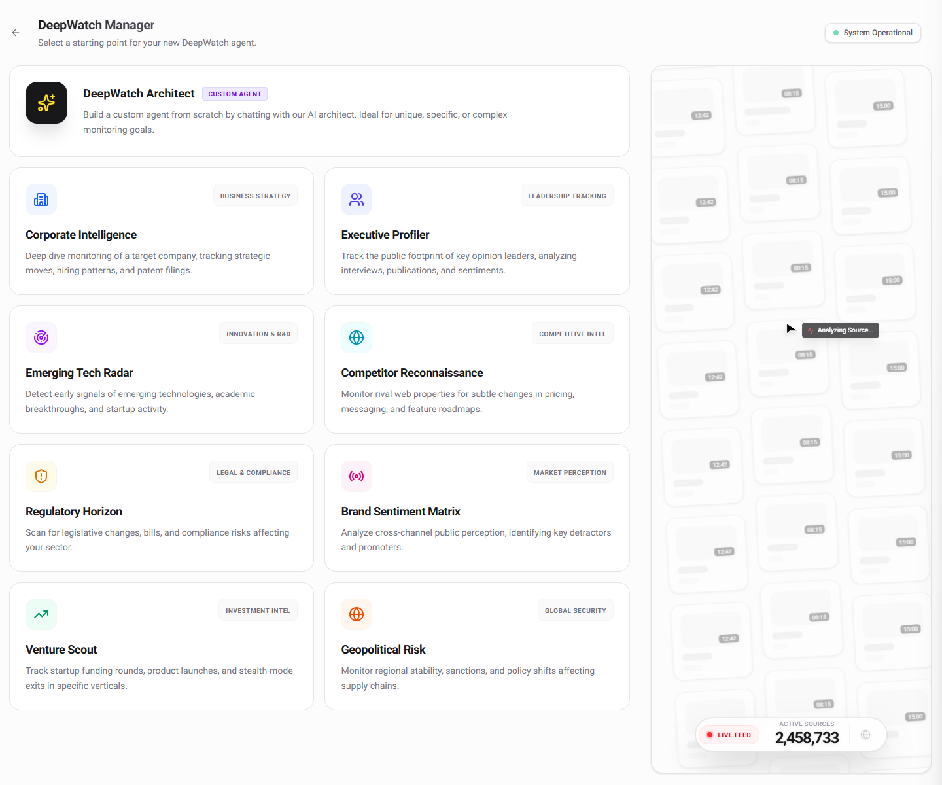Click the Innovation & R&D tag
The height and width of the screenshot is (785, 942).
[x=258, y=334]
